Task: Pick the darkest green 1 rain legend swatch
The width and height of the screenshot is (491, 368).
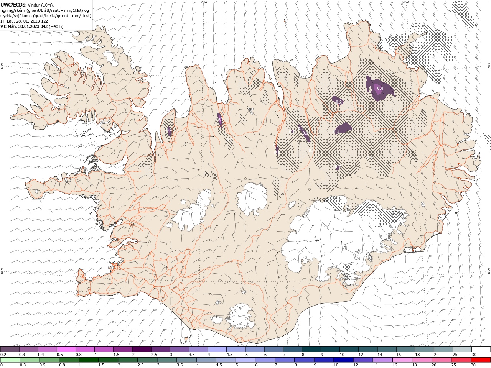Action: 89,360
